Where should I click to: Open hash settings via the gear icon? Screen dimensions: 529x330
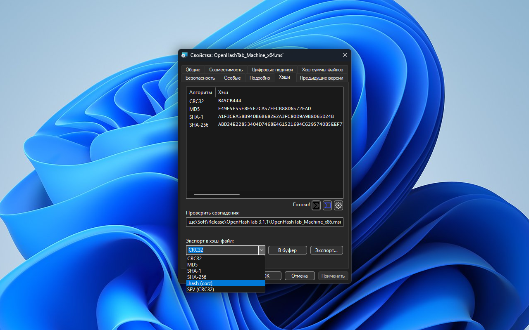(338, 205)
